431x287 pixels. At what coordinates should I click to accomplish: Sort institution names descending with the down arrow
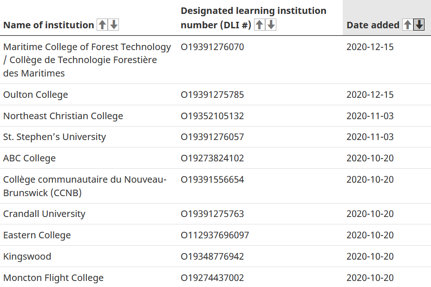point(113,25)
